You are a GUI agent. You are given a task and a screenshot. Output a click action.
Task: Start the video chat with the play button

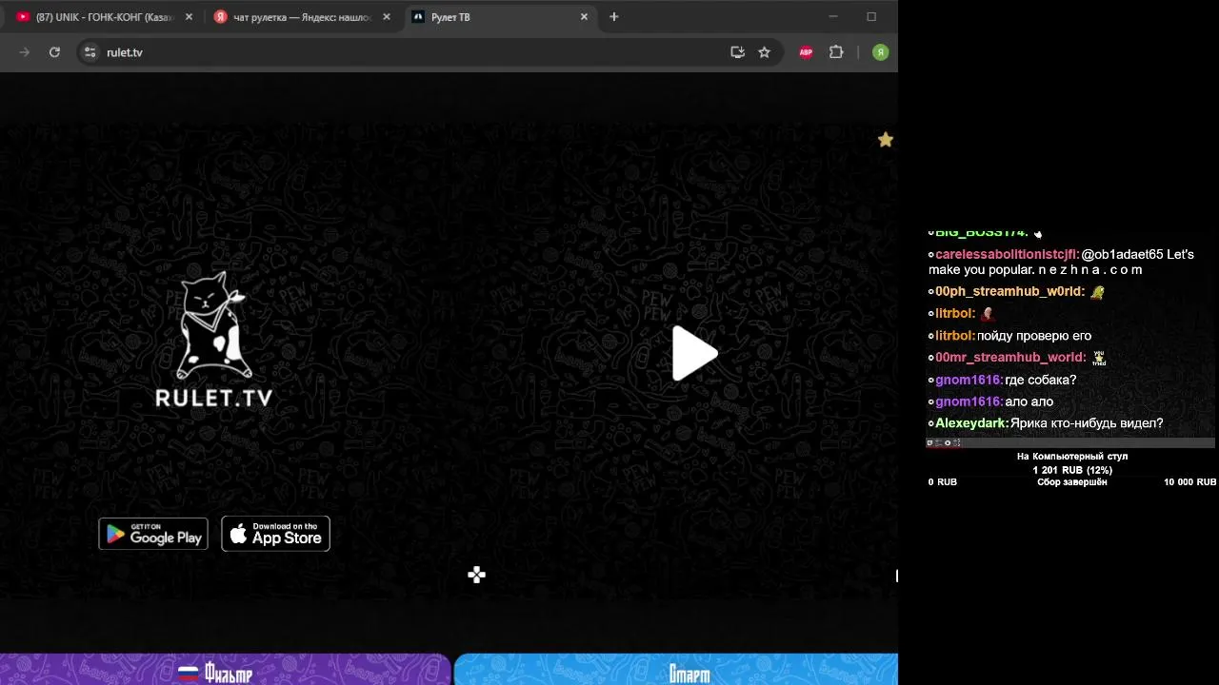(694, 354)
